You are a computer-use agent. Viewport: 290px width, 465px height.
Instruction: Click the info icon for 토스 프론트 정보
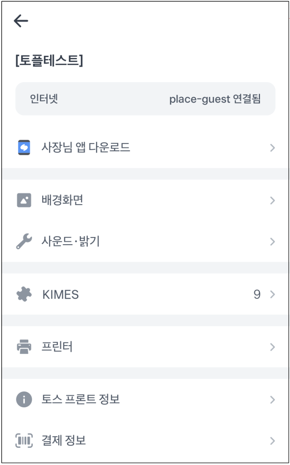pos(24,399)
